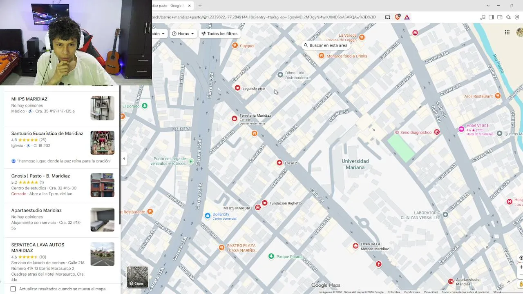Open Apartaestudio Maridiaz bedroom thumbnail
The height and width of the screenshot is (294, 523).
coord(103,219)
